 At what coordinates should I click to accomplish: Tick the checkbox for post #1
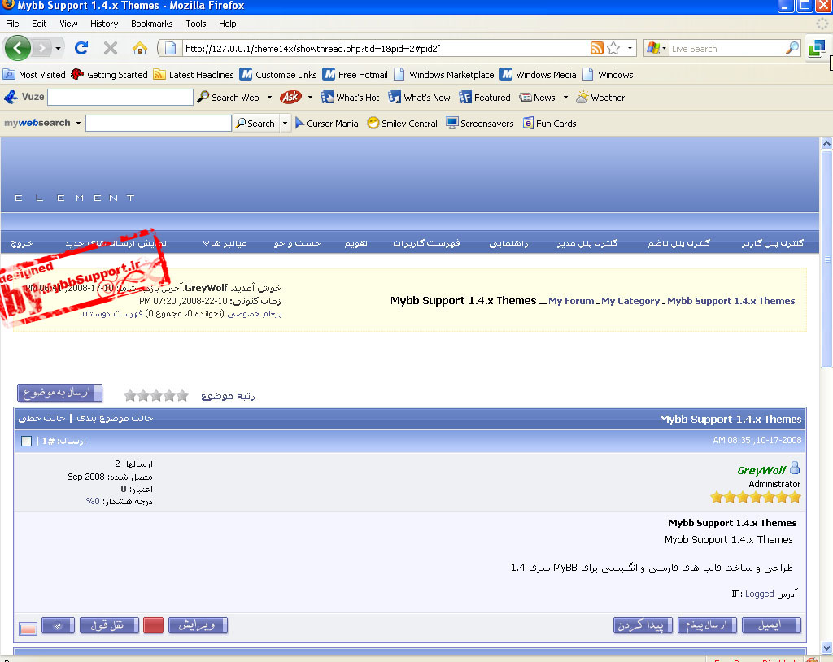[x=27, y=441]
